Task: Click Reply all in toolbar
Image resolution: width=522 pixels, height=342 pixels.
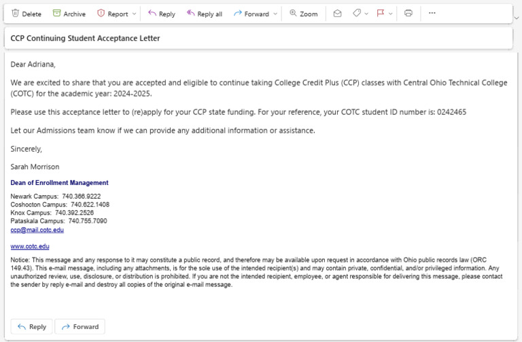Action: point(205,14)
